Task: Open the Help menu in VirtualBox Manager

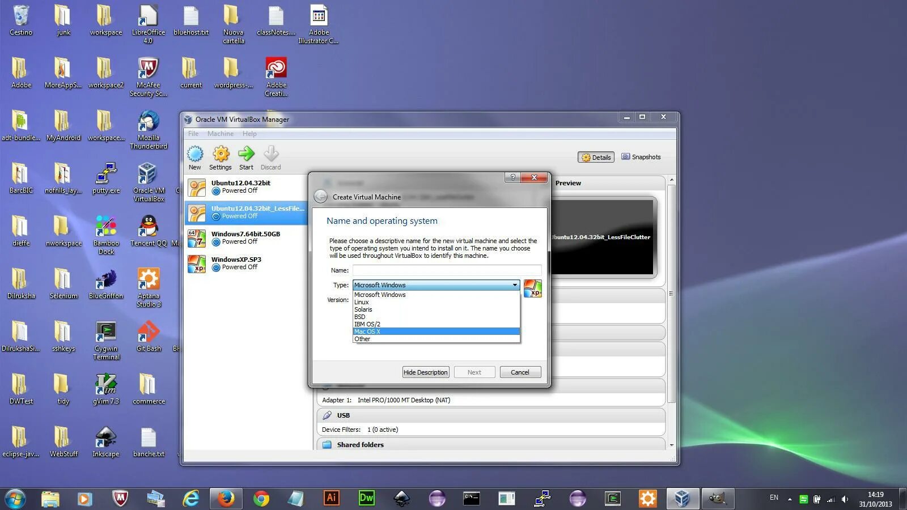Action: (x=249, y=134)
